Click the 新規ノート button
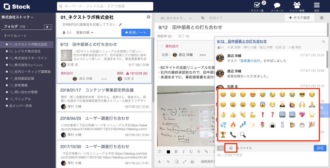330x168 pixels. tap(136, 33)
